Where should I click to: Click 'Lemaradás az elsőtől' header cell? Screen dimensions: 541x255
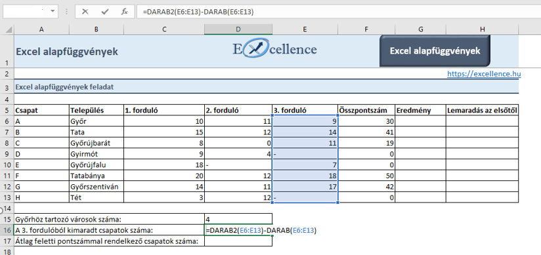482,111
